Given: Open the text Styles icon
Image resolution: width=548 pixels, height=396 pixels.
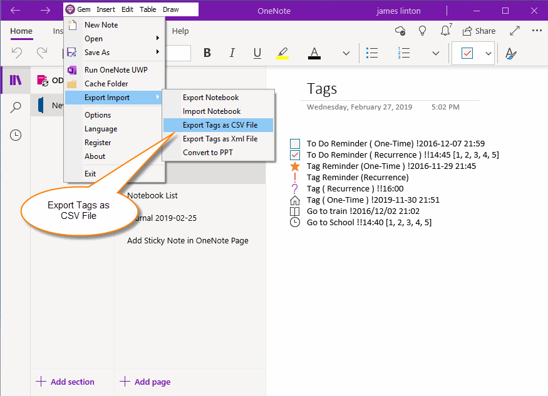Looking at the screenshot, I should [511, 53].
